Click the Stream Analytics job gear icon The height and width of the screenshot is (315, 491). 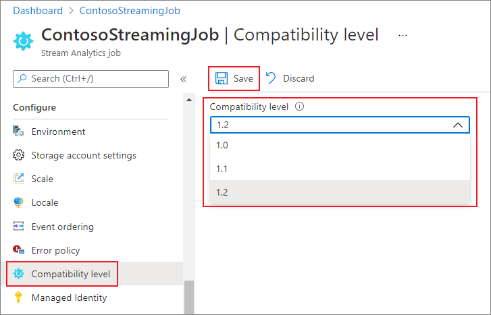pyautogui.click(x=24, y=40)
